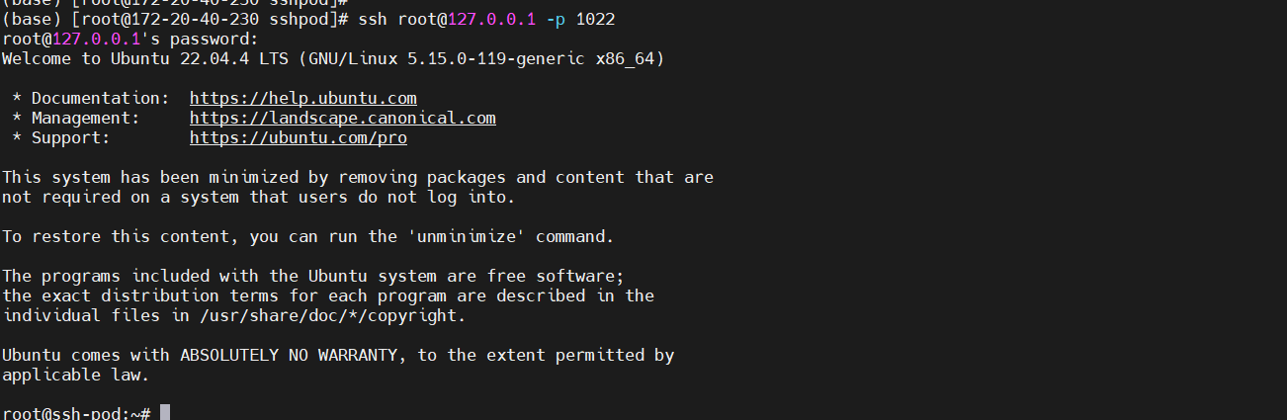The height and width of the screenshot is (420, 1287).
Task: Click the root@ssh-pod shell prompt
Action: pos(75,413)
